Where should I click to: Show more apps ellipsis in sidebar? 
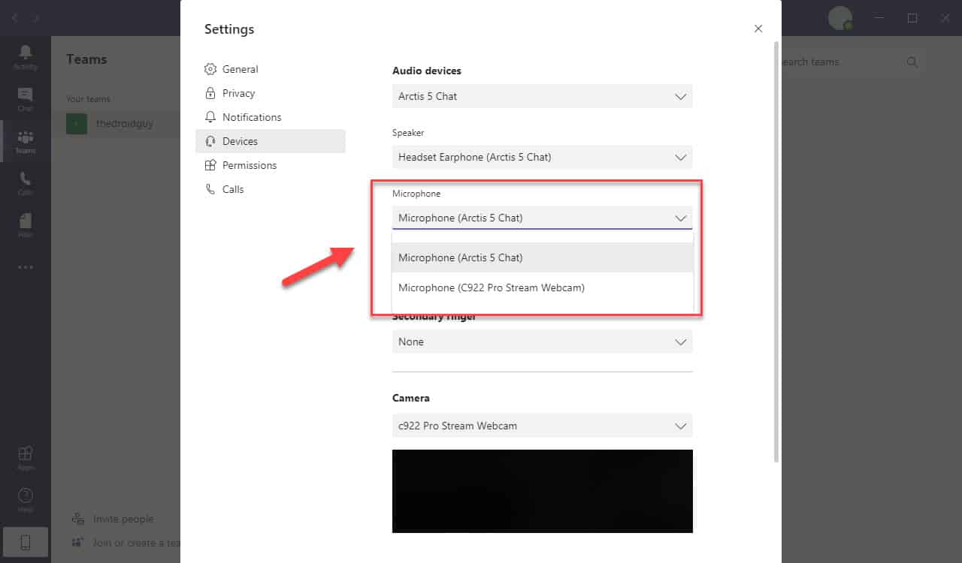tap(26, 267)
